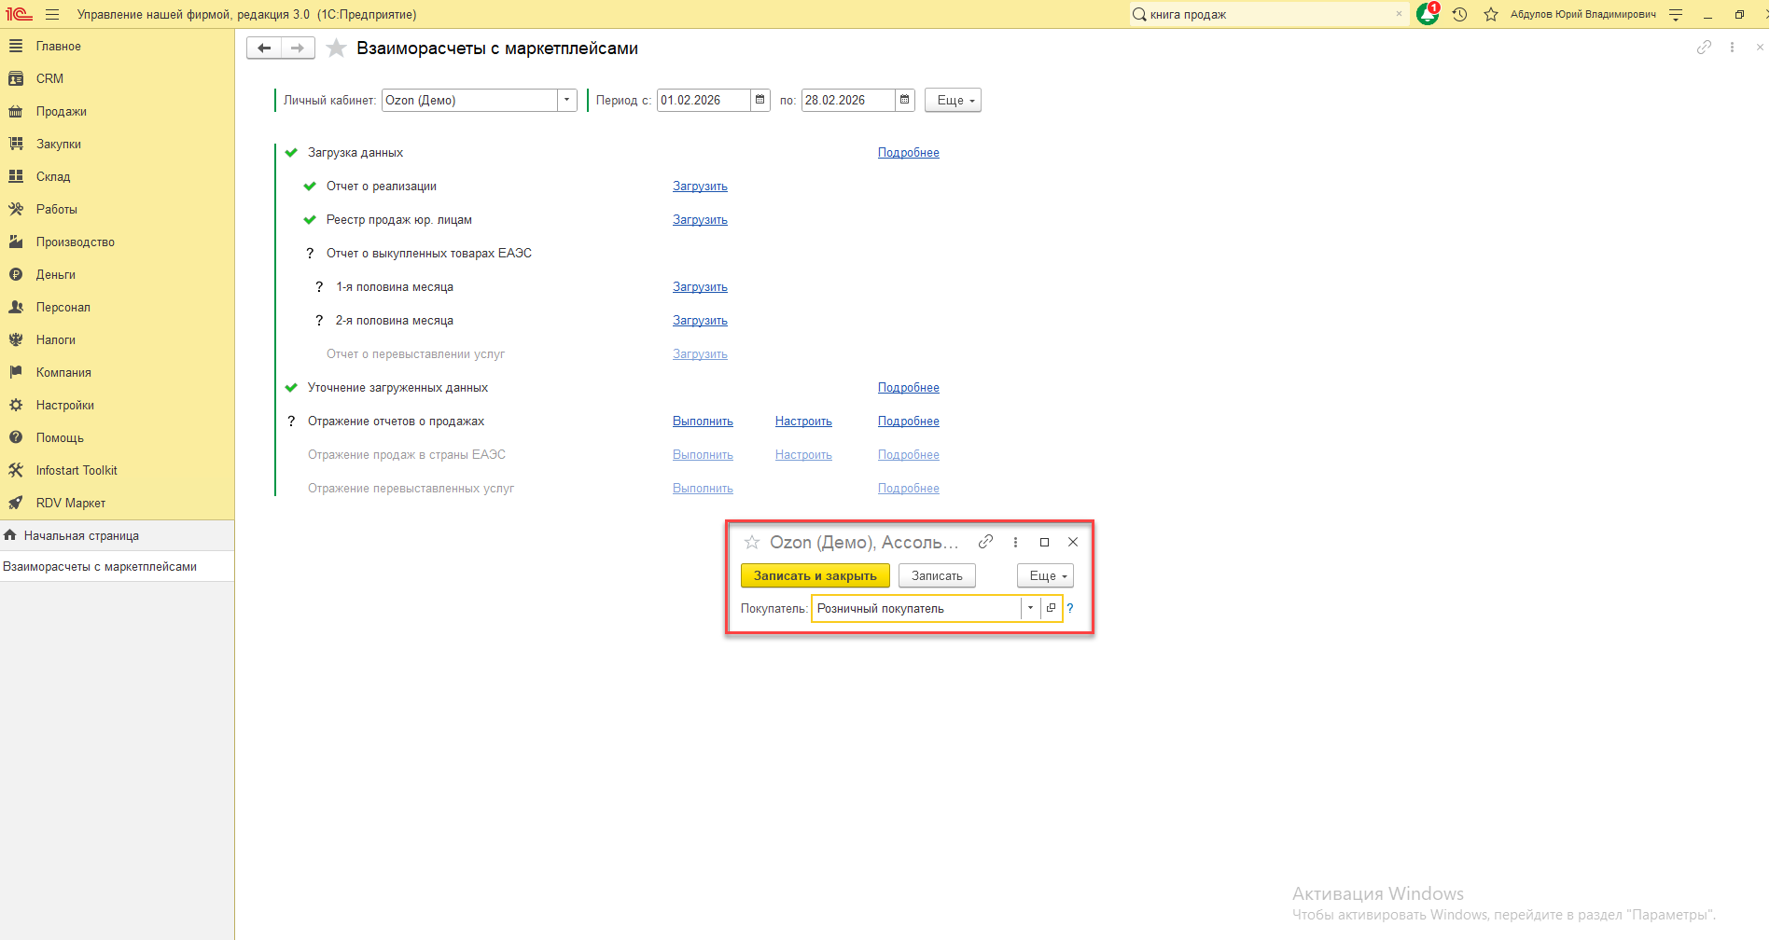Image resolution: width=1770 pixels, height=940 pixels.
Task: Open the history clock icon
Action: click(1460, 14)
